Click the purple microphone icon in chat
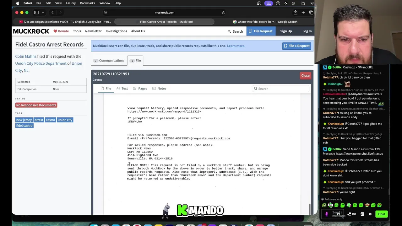 [x=326, y=214]
